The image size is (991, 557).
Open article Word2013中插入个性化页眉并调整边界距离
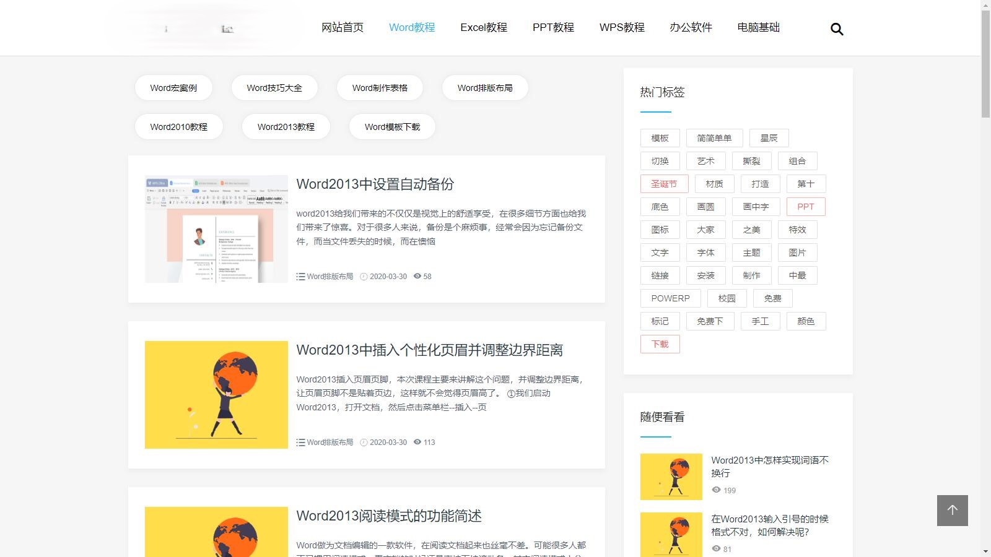coord(430,350)
